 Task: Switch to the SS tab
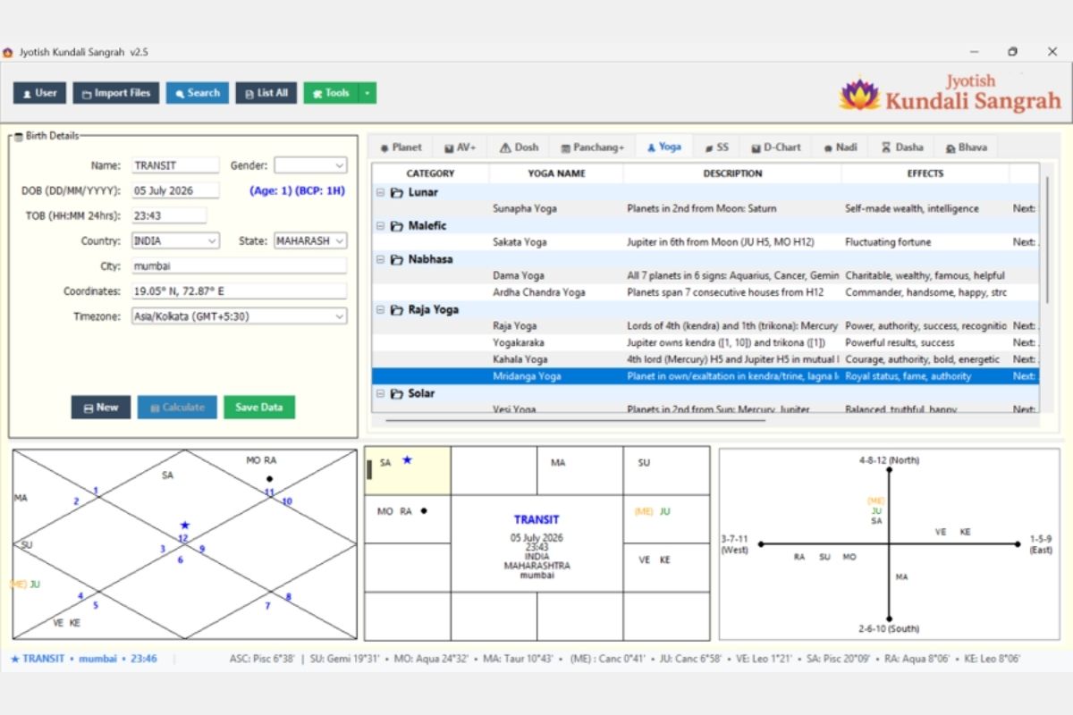[x=717, y=147]
